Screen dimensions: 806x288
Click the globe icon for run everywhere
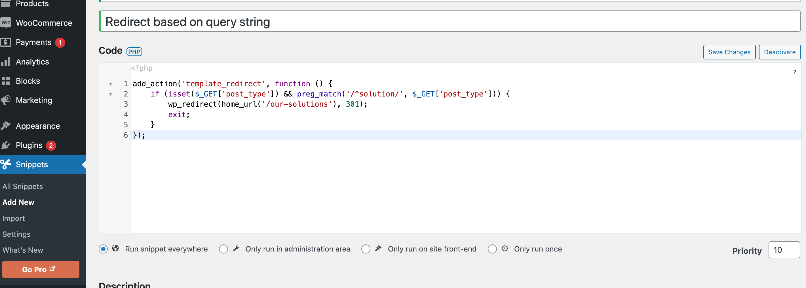click(x=115, y=248)
